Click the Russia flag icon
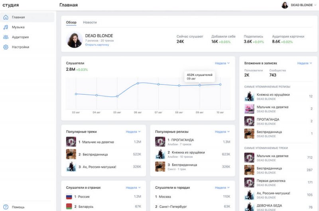319x211 pixels. (69, 197)
